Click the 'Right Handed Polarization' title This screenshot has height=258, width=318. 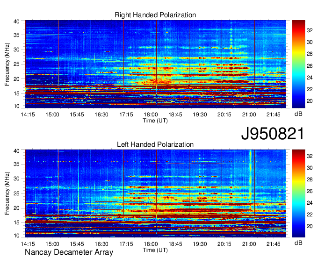point(155,15)
